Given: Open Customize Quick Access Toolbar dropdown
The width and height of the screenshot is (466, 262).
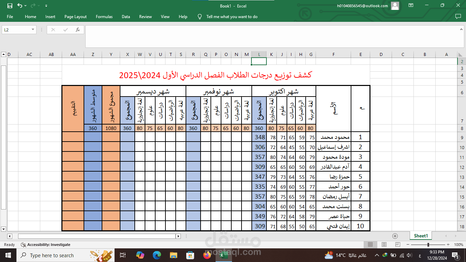Looking at the screenshot, I should [x=46, y=6].
